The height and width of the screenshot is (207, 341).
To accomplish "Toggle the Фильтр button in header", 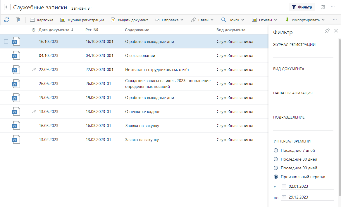I will pyautogui.click(x=302, y=7).
